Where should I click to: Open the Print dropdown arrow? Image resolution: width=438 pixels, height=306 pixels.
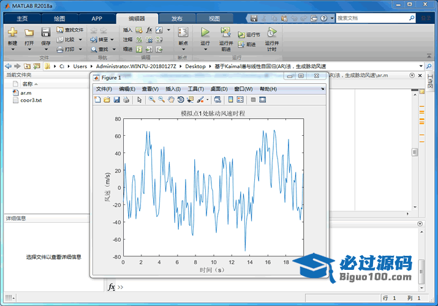tap(80, 50)
